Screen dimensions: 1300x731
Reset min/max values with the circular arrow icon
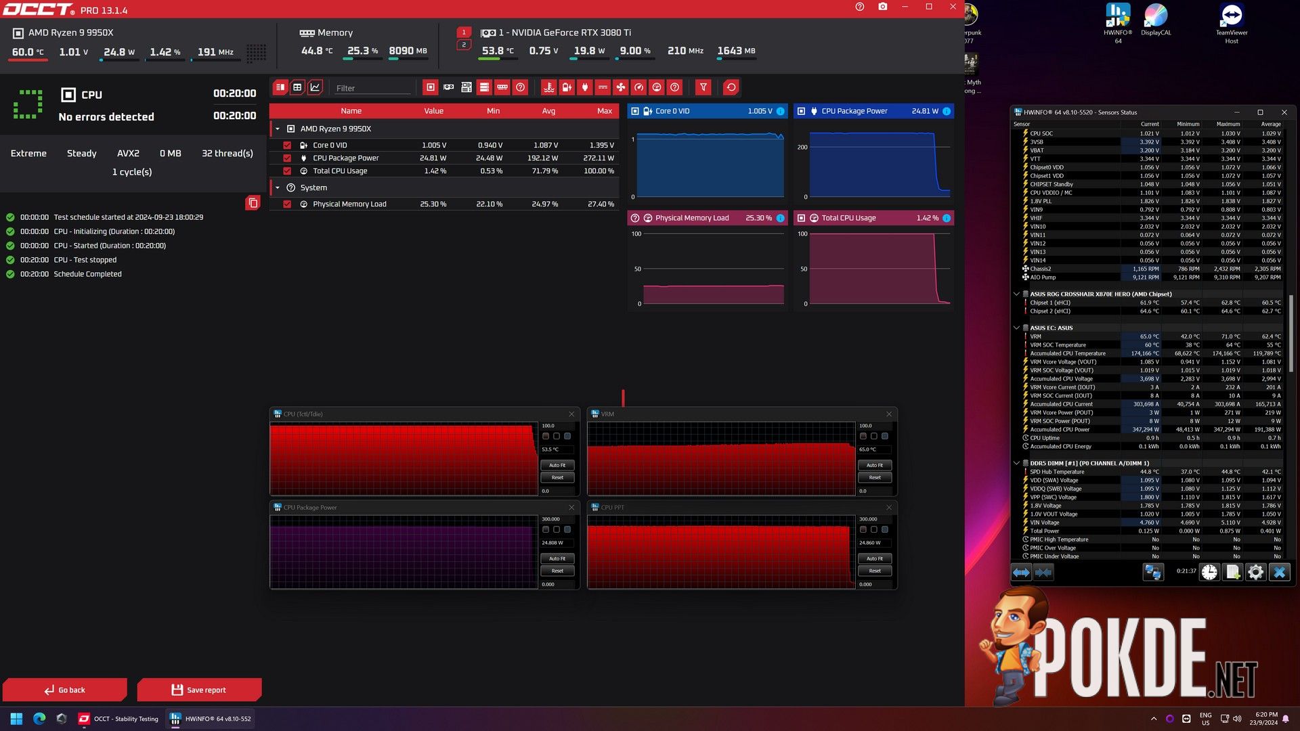(x=731, y=87)
